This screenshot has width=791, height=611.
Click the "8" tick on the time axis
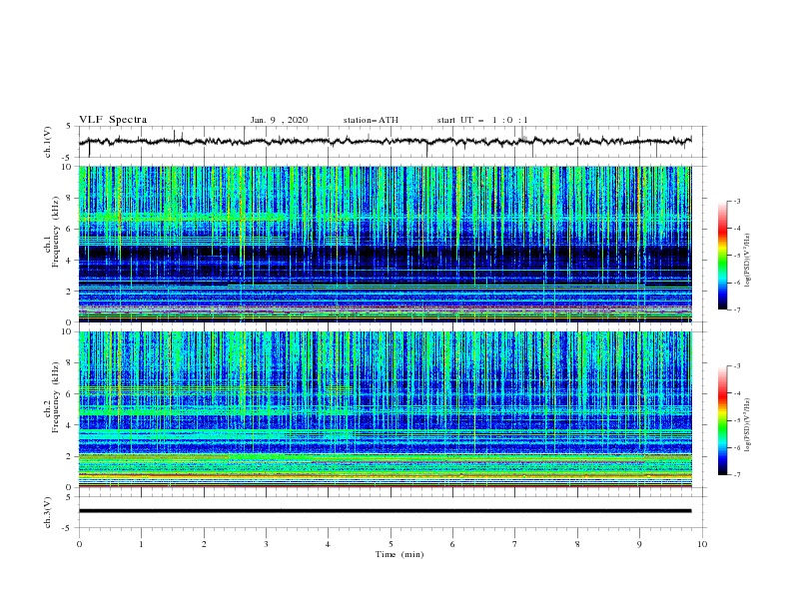pos(577,544)
